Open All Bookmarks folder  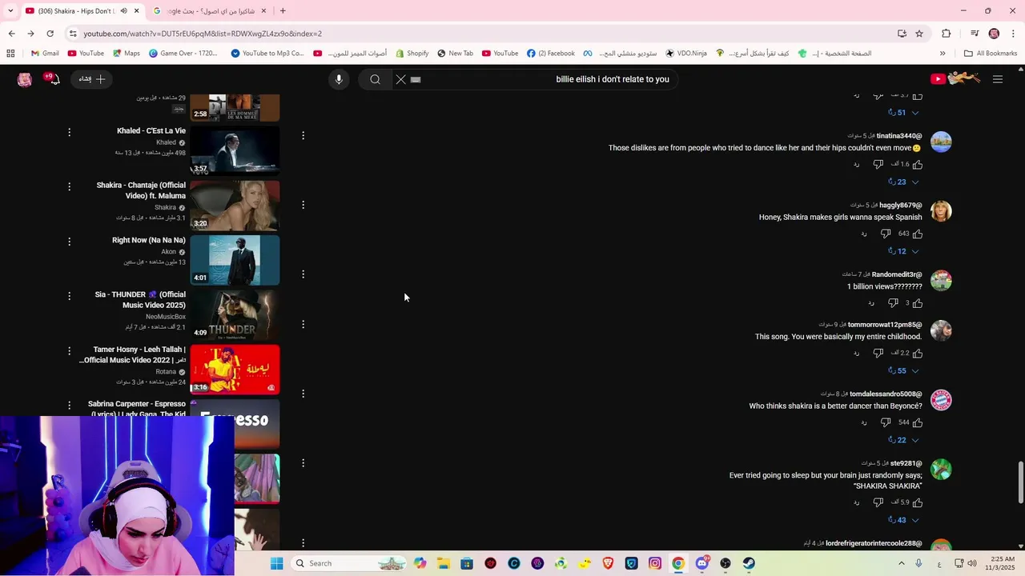coord(991,54)
